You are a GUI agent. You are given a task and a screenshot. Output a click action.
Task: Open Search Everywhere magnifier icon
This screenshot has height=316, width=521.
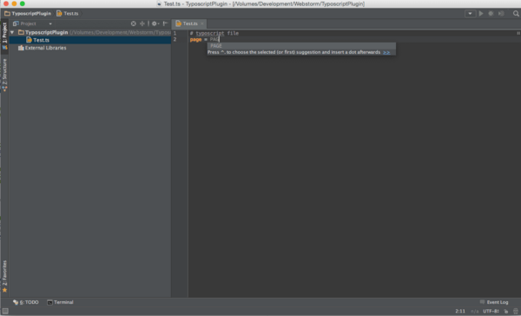516,14
